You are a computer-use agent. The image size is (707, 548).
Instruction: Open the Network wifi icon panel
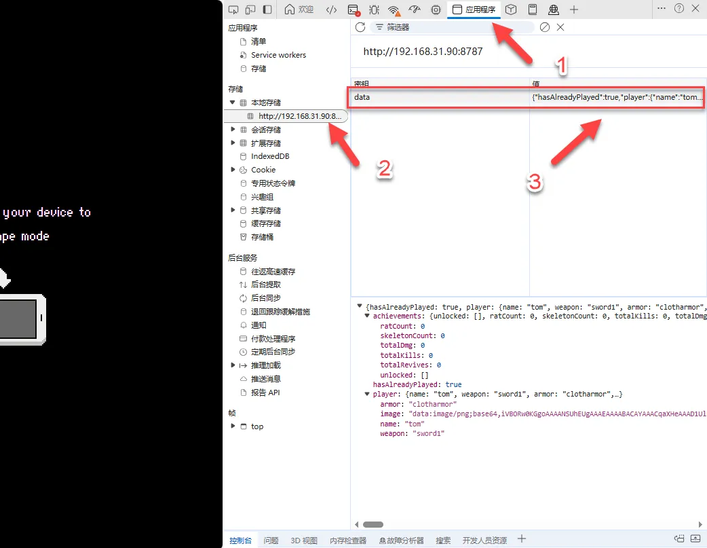point(394,10)
